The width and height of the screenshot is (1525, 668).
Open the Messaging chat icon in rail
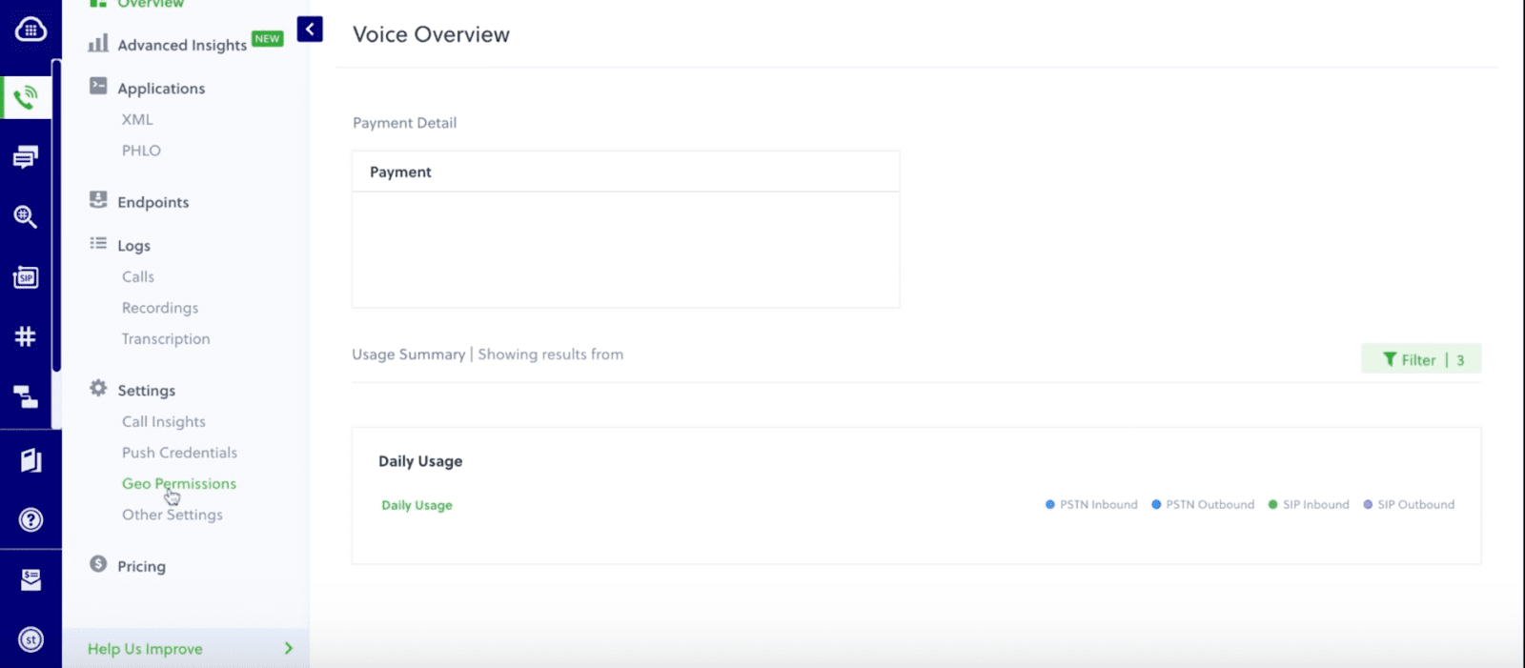click(26, 157)
